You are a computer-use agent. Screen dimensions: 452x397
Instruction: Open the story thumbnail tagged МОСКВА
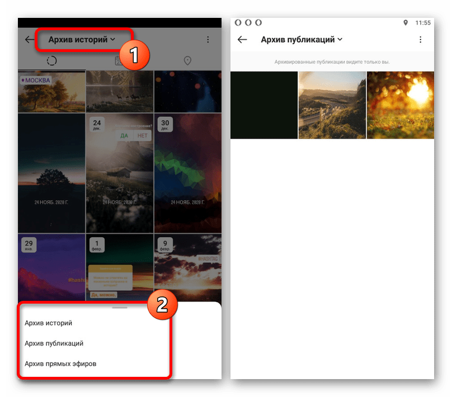pos(51,92)
